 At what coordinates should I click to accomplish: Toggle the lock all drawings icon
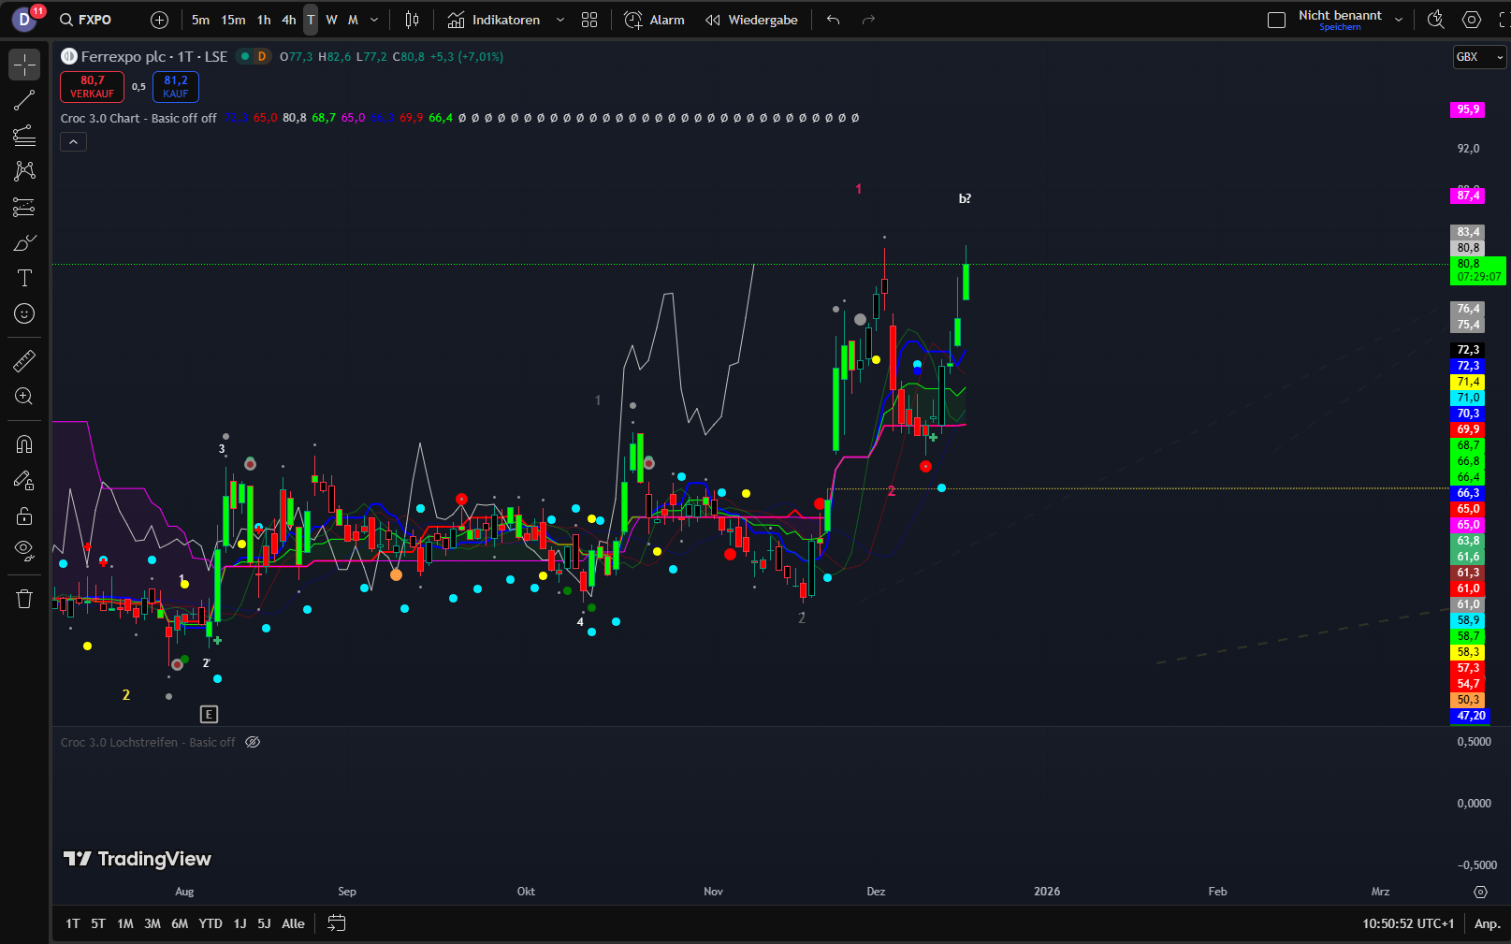coord(24,516)
